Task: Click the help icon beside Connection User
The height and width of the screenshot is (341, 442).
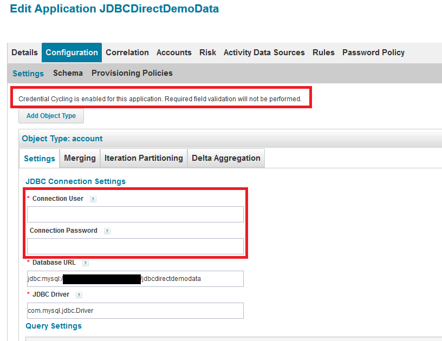Action: coord(93,199)
